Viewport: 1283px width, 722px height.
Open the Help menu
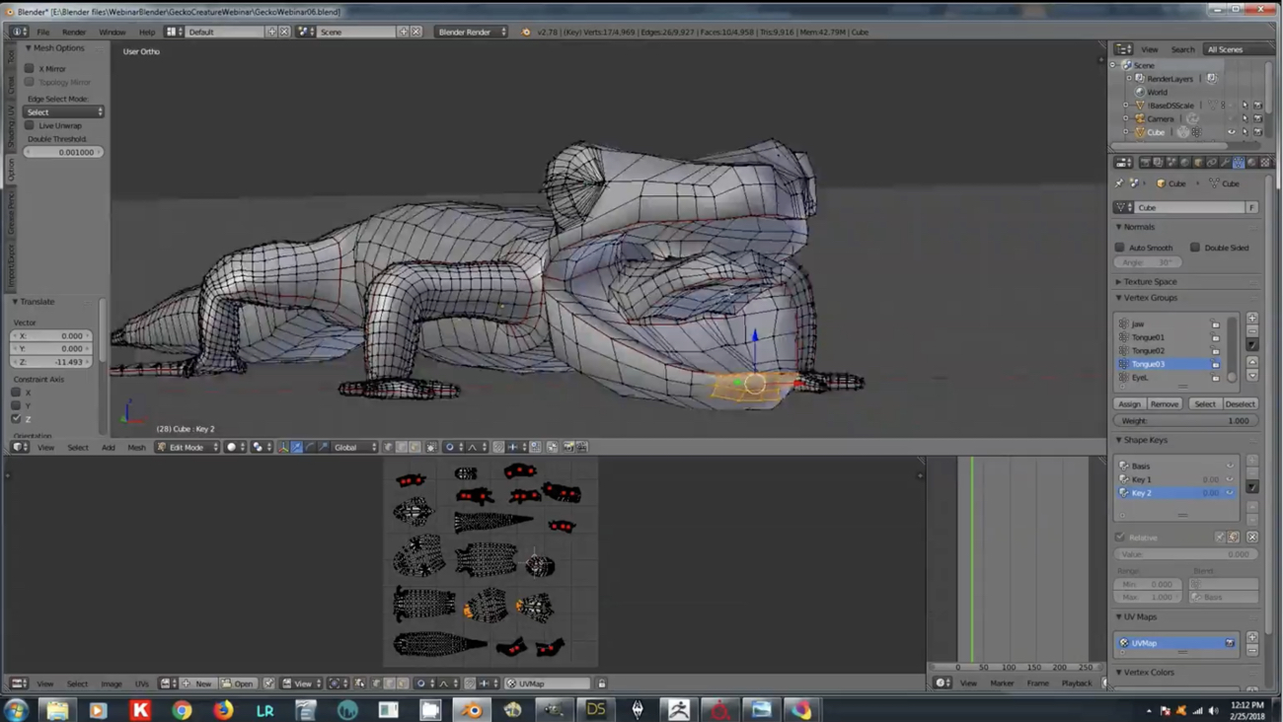point(146,32)
